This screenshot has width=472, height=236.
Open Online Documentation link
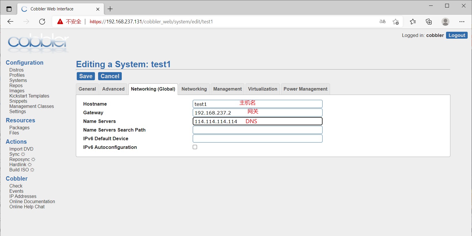point(32,201)
